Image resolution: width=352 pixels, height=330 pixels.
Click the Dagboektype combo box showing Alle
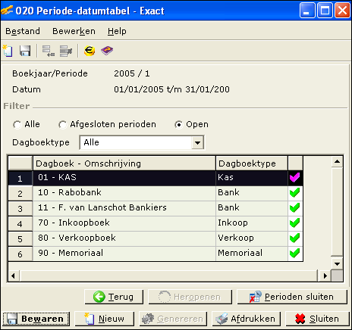coord(142,142)
